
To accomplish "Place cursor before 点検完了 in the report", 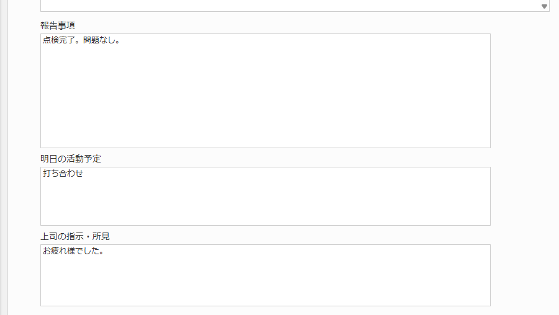I will (43, 41).
